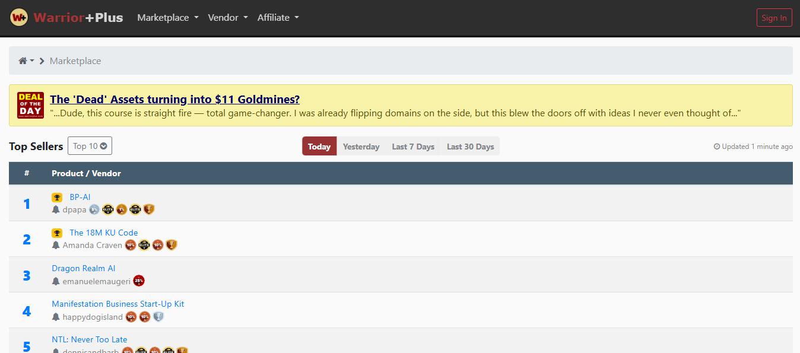Open the BP-AI product link
The height and width of the screenshot is (353, 800).
80,197
